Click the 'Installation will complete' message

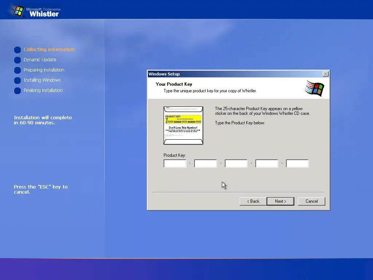pyautogui.click(x=43, y=120)
